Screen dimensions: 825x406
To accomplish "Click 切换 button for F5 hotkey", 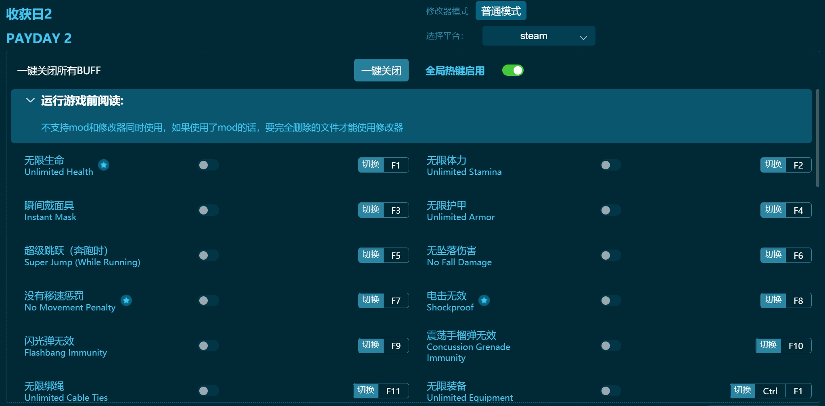I will pos(371,255).
